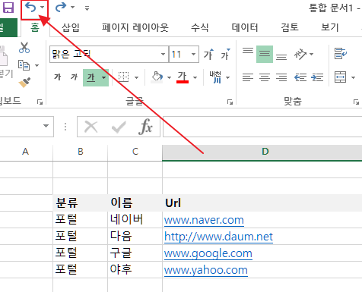Viewport: 362px width, 292px height.
Task: Click the Redo arrow icon
Action: pos(61,8)
